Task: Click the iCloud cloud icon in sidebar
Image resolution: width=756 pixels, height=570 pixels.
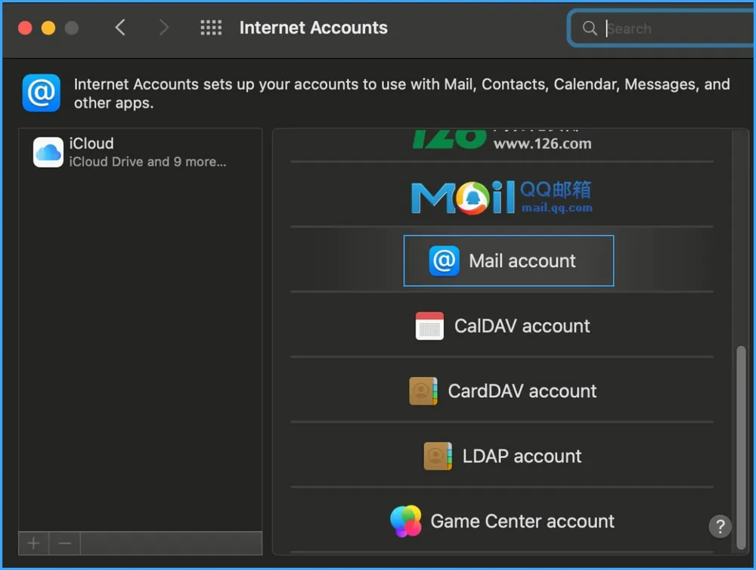Action: pyautogui.click(x=47, y=152)
